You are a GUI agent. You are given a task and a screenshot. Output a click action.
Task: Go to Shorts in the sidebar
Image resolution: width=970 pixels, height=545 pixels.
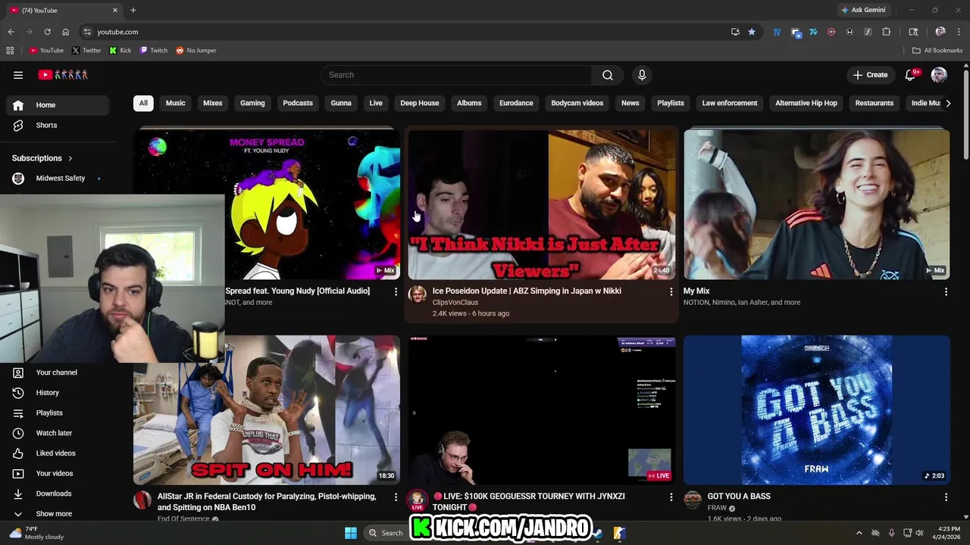pos(57,126)
